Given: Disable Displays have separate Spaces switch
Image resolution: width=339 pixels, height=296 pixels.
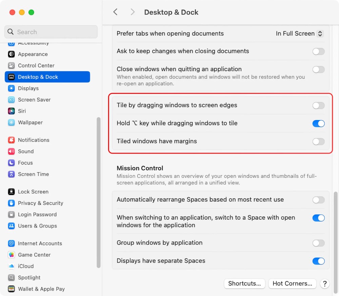Looking at the screenshot, I should 318,261.
